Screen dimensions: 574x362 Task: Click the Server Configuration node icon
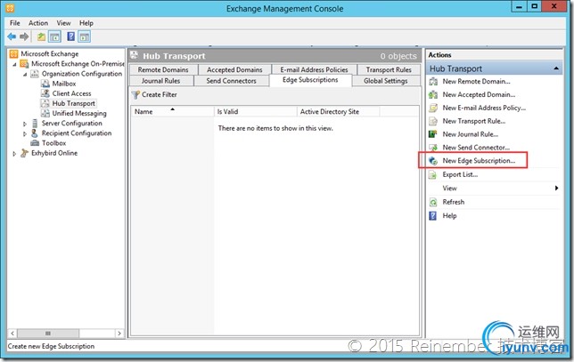click(35, 123)
